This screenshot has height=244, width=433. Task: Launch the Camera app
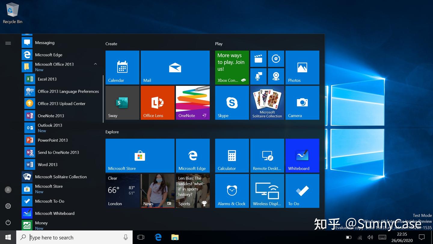coord(302,102)
